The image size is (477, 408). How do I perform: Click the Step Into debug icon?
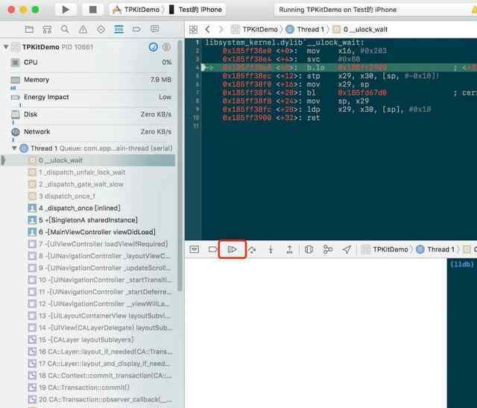point(271,249)
